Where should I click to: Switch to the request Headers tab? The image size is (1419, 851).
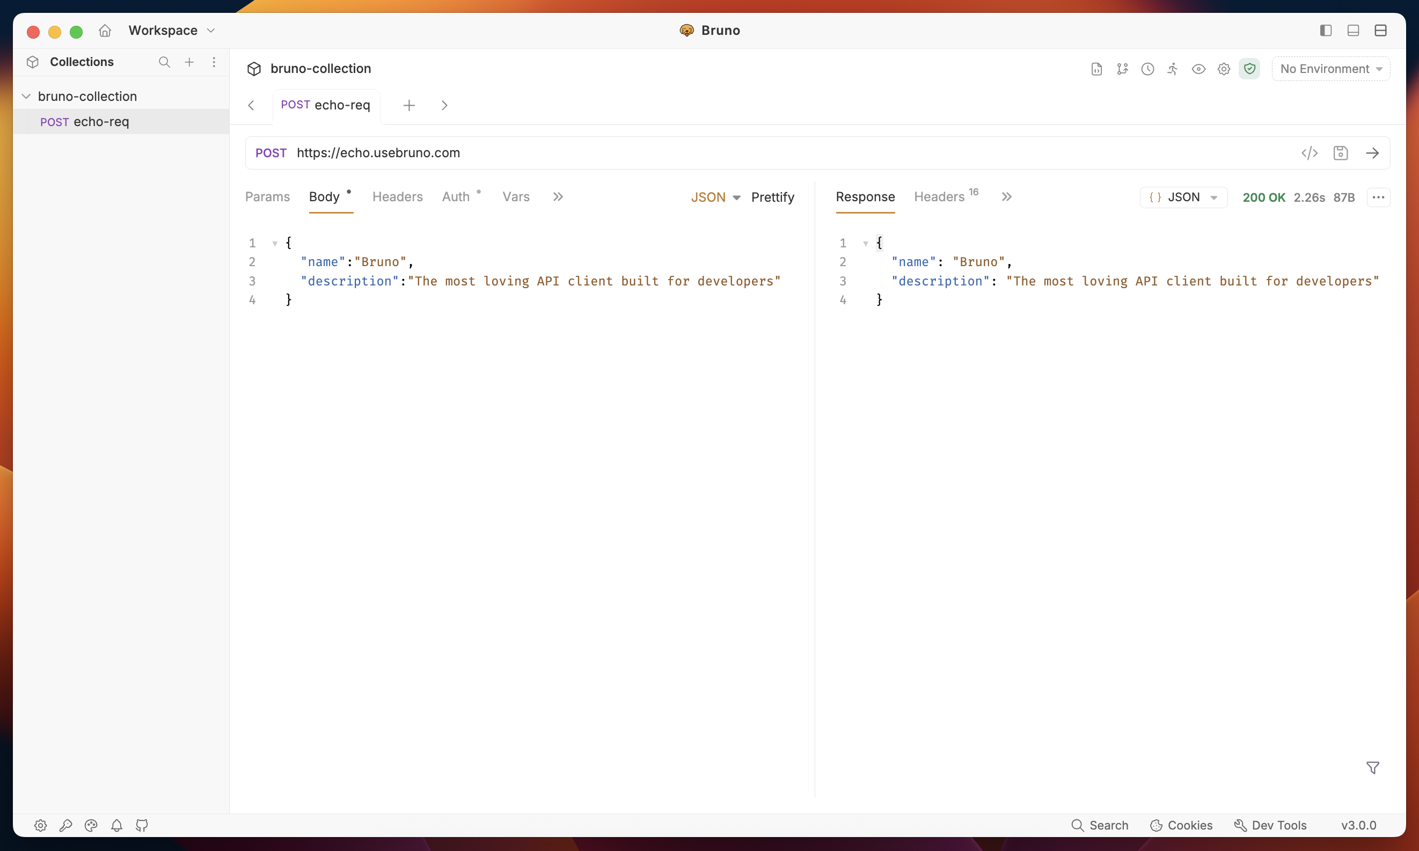tap(397, 197)
